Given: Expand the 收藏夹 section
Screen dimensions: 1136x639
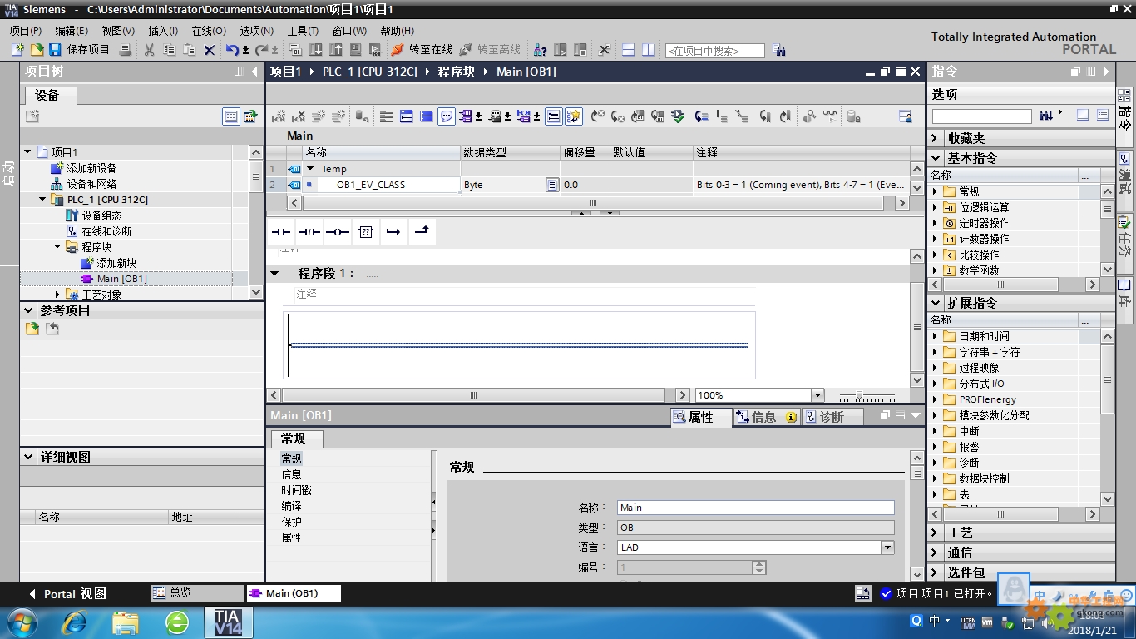Looking at the screenshot, I should tap(936, 138).
